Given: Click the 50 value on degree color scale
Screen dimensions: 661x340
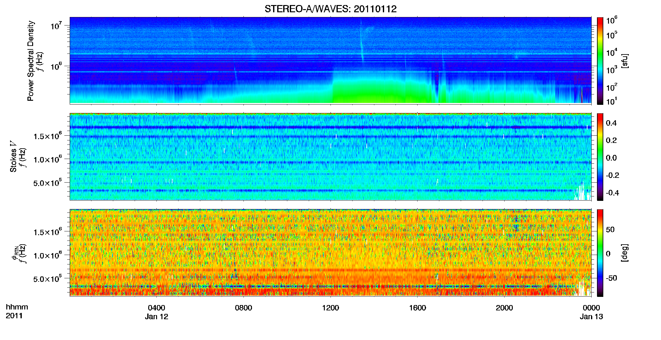Looking at the screenshot, I should [610, 229].
